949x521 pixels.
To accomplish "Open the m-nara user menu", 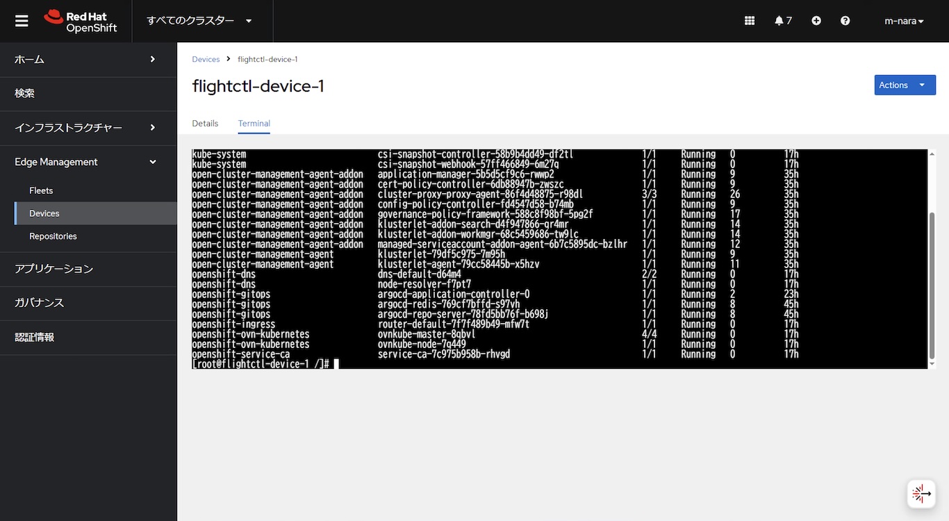I will coord(904,21).
